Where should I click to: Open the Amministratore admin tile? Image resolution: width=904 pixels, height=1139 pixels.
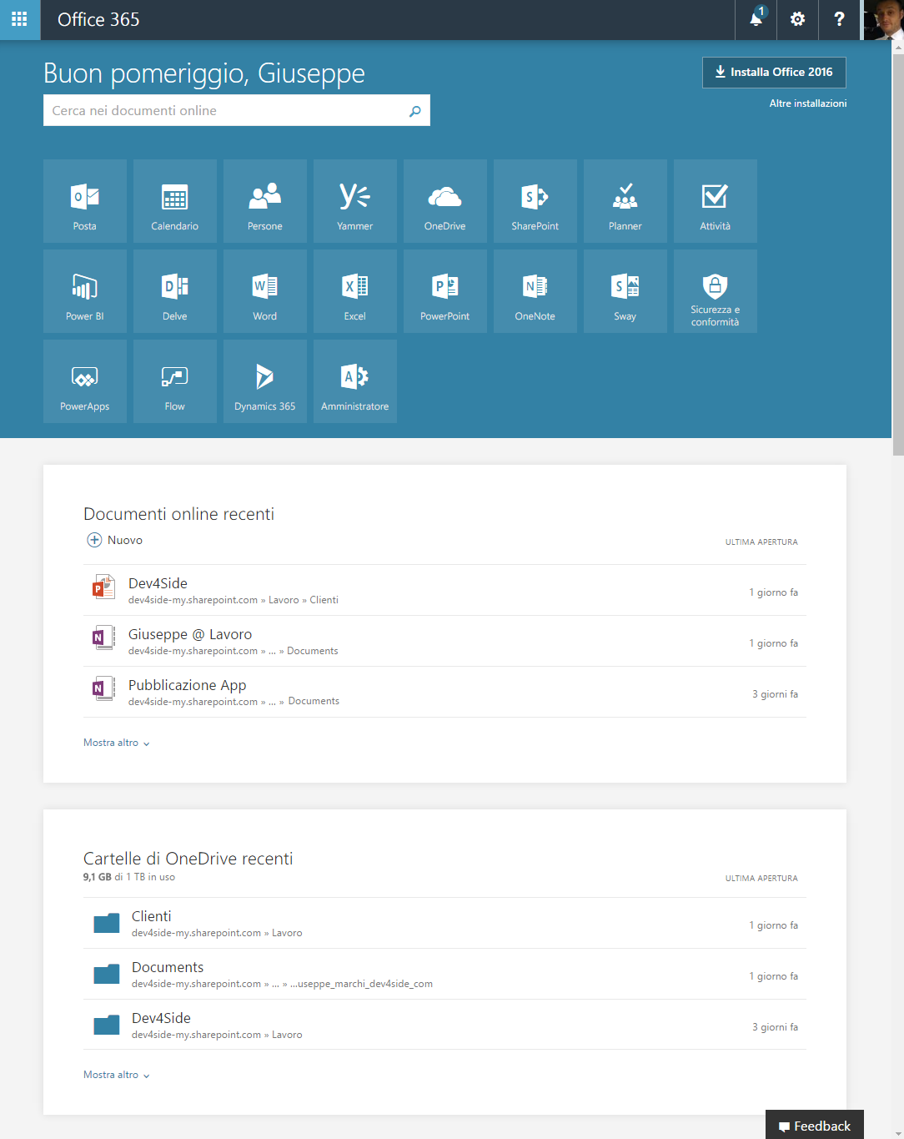355,381
